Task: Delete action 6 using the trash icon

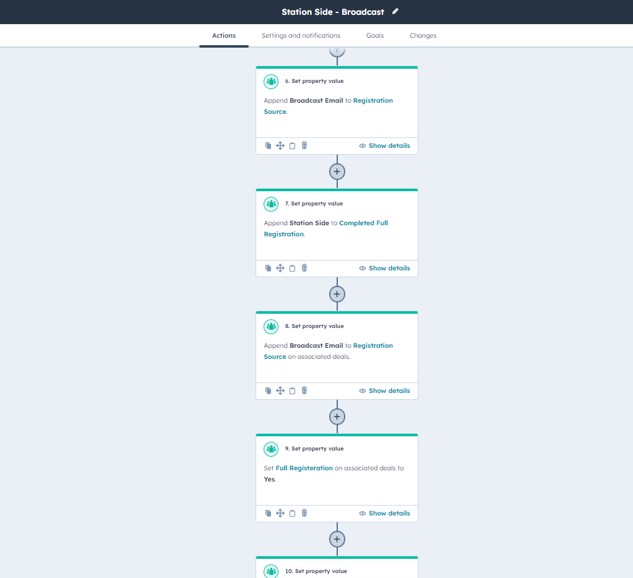Action: click(304, 145)
